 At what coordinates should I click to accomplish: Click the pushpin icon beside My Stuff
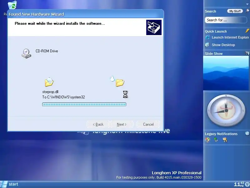[x=247, y=11]
